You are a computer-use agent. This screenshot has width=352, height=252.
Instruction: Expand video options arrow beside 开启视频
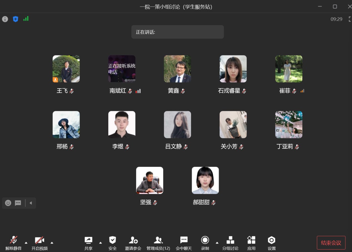[52, 243]
